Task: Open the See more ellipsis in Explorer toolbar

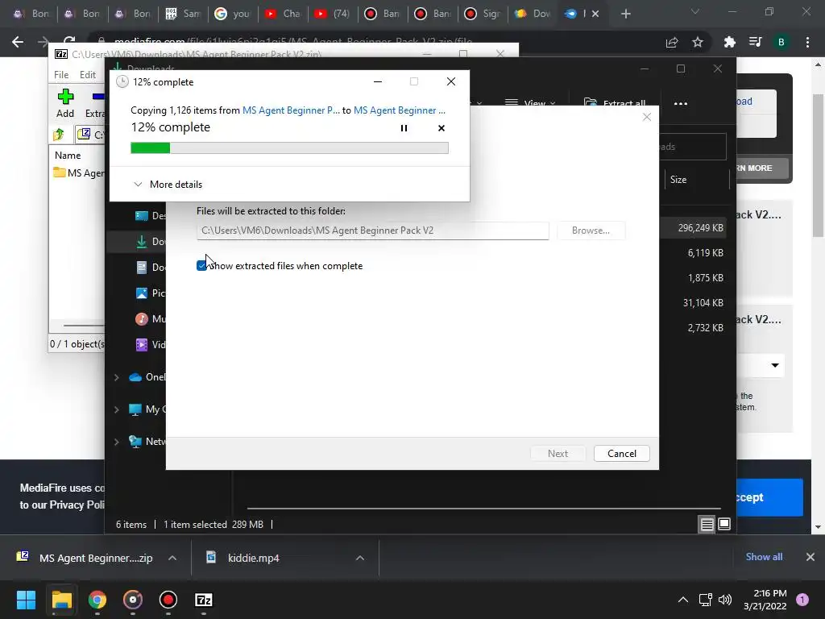Action: click(x=681, y=104)
